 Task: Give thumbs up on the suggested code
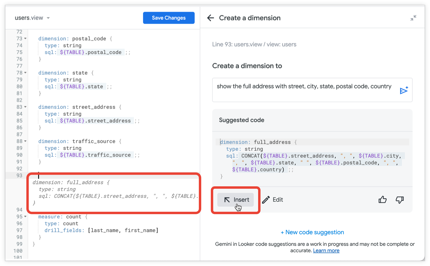click(382, 199)
